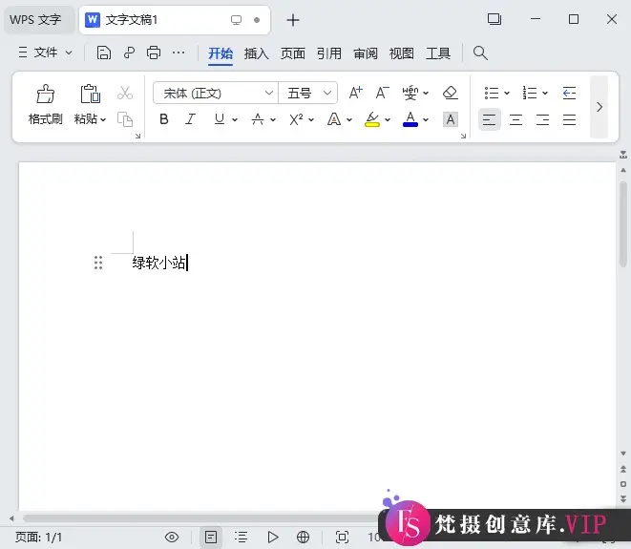The width and height of the screenshot is (631, 549).
Task: Expand underline style dropdown arrow
Action: point(235,119)
